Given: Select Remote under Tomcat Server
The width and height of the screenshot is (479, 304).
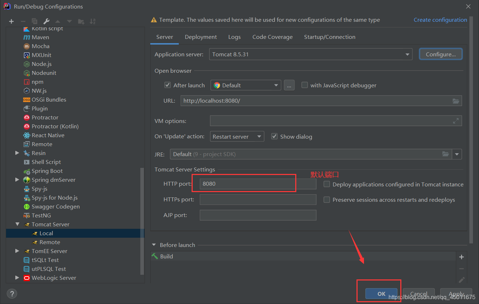Looking at the screenshot, I should click(x=75, y=242).
